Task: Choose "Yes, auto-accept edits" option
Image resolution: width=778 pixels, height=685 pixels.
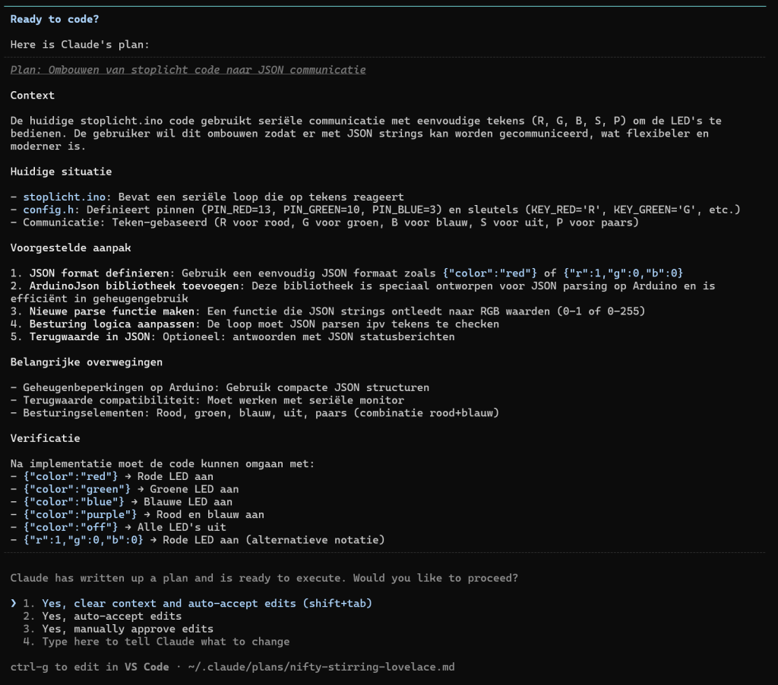Action: pyautogui.click(x=112, y=616)
